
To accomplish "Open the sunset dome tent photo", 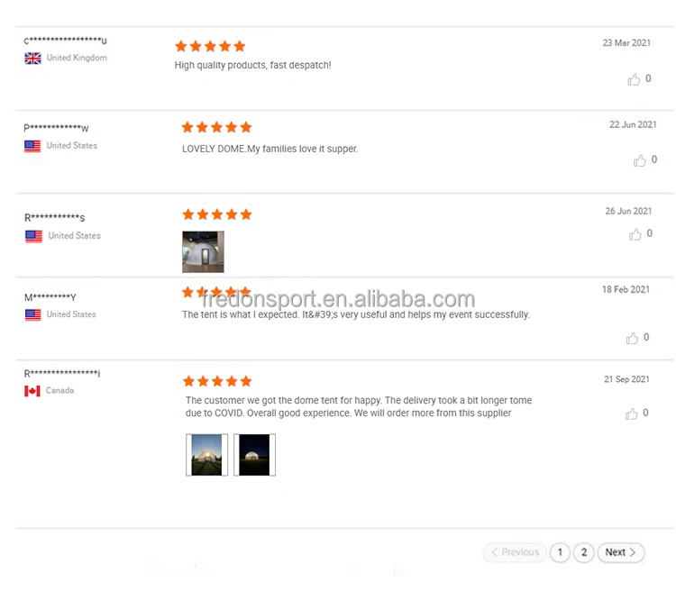I will pyautogui.click(x=206, y=455).
